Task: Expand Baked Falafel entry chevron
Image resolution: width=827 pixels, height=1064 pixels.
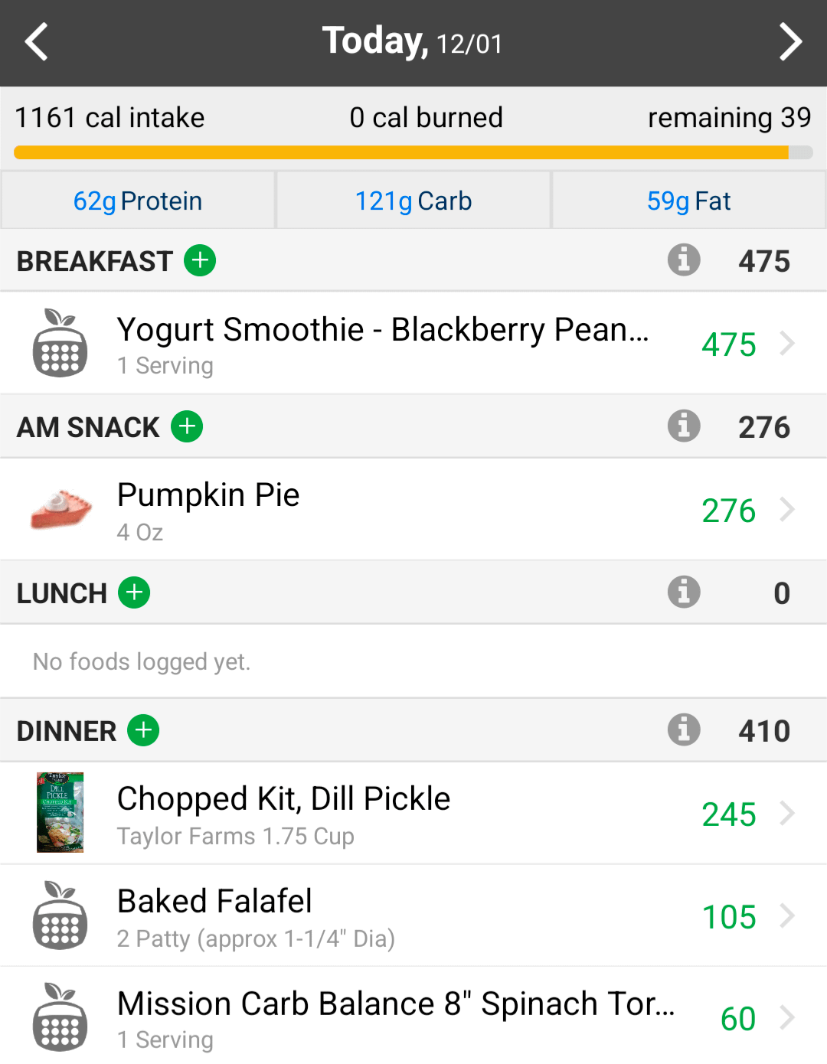Action: [x=787, y=915]
